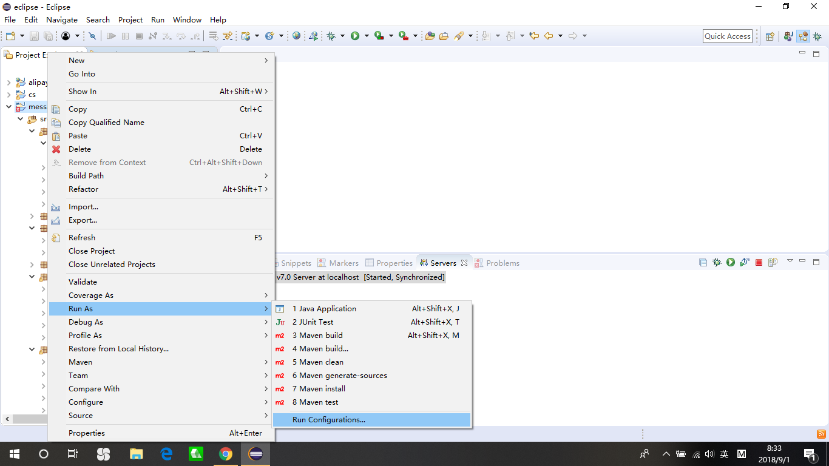829x466 pixels.
Task: Expand the New submenu arrow
Action: click(x=266, y=61)
